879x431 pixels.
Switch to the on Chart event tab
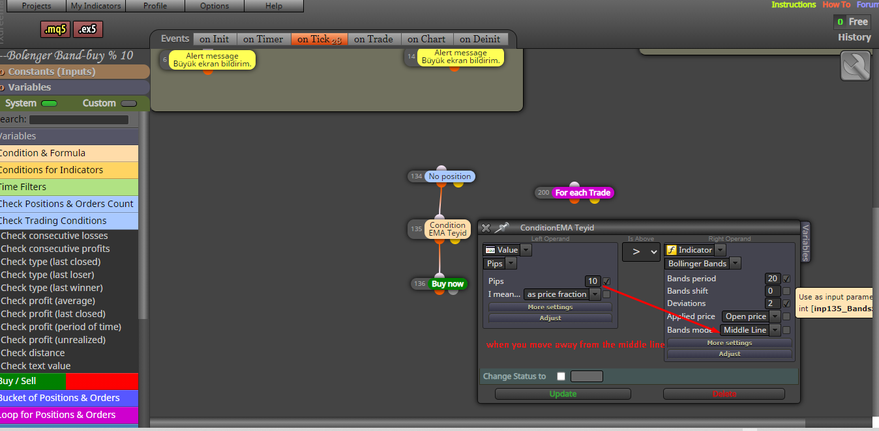click(426, 39)
